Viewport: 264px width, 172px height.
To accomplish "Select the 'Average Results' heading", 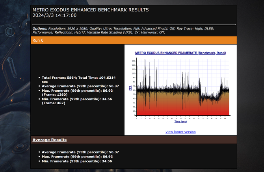I will click(x=50, y=140).
